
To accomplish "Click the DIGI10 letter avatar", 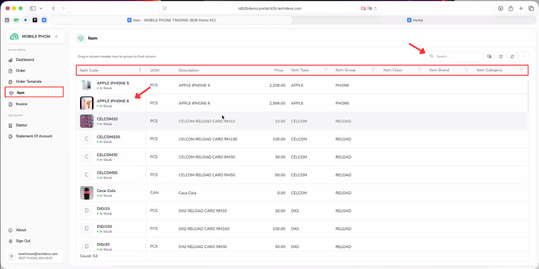I will (x=87, y=211).
